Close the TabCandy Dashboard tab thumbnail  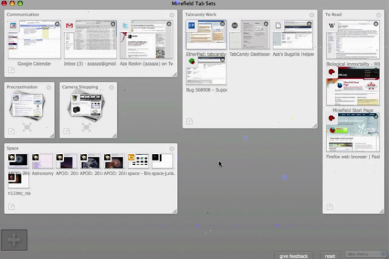[266, 24]
